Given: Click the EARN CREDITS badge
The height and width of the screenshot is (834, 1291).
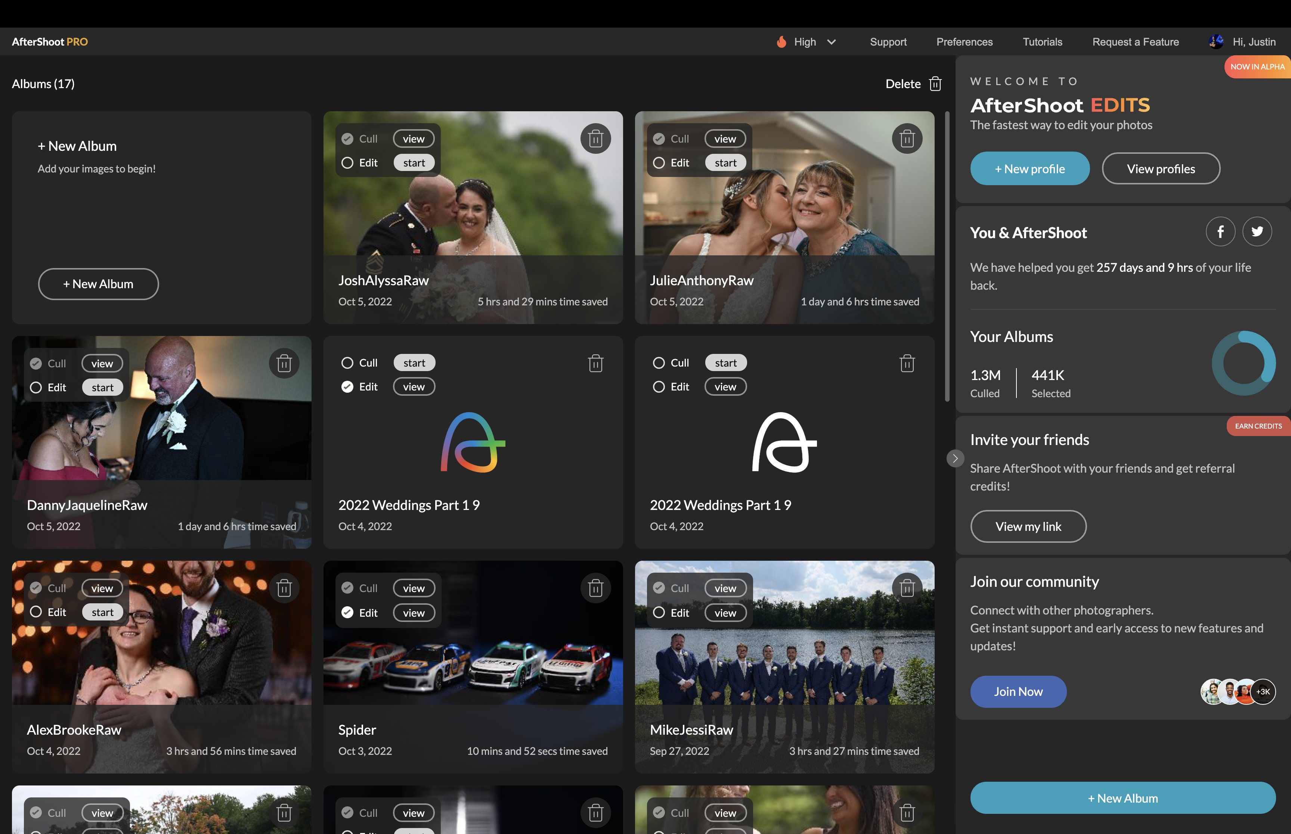Looking at the screenshot, I should tap(1258, 426).
